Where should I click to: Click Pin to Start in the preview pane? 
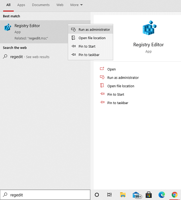[x=116, y=95]
